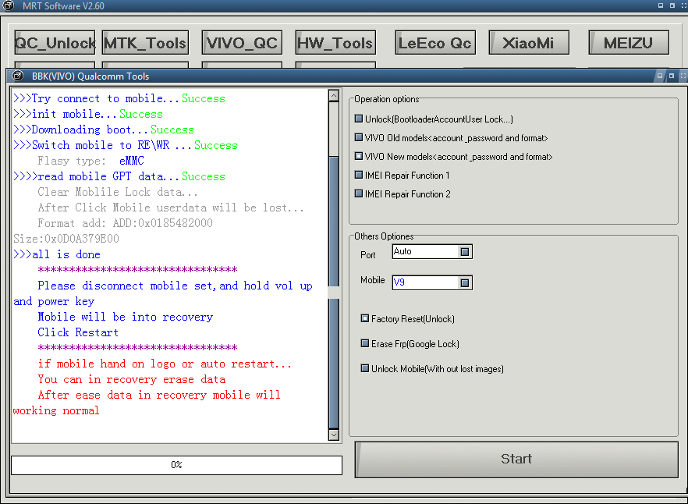The height and width of the screenshot is (504, 688).
Task: Click the 'Click Restart' log text
Action: [x=78, y=332]
